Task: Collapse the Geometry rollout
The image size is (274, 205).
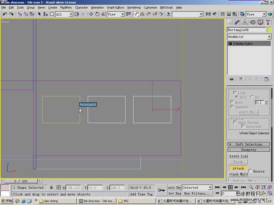Action: (x=249, y=150)
